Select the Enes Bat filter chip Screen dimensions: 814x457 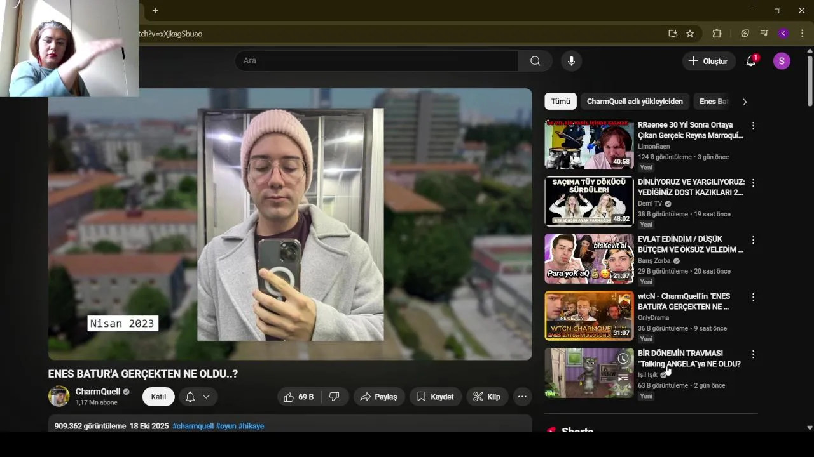[x=713, y=102]
